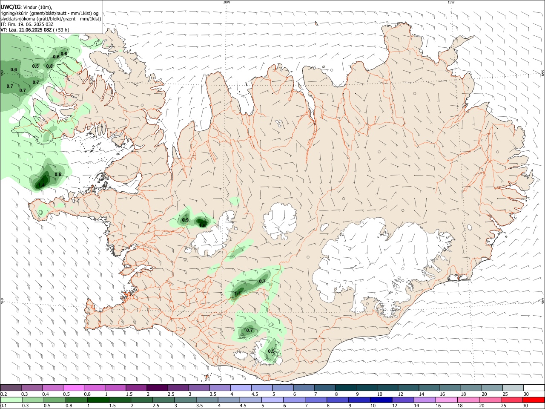545x409 pixels.
Task: Click the 'UWC/IG: Vindur (10m)' title text
Action: tap(26, 7)
